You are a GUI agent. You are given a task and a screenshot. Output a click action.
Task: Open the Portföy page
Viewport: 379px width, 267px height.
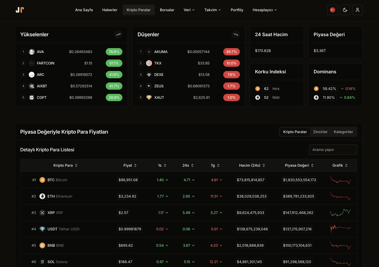pos(237,10)
